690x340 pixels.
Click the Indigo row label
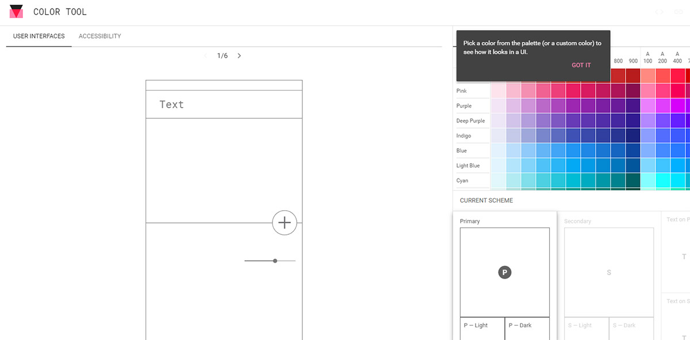pos(463,136)
